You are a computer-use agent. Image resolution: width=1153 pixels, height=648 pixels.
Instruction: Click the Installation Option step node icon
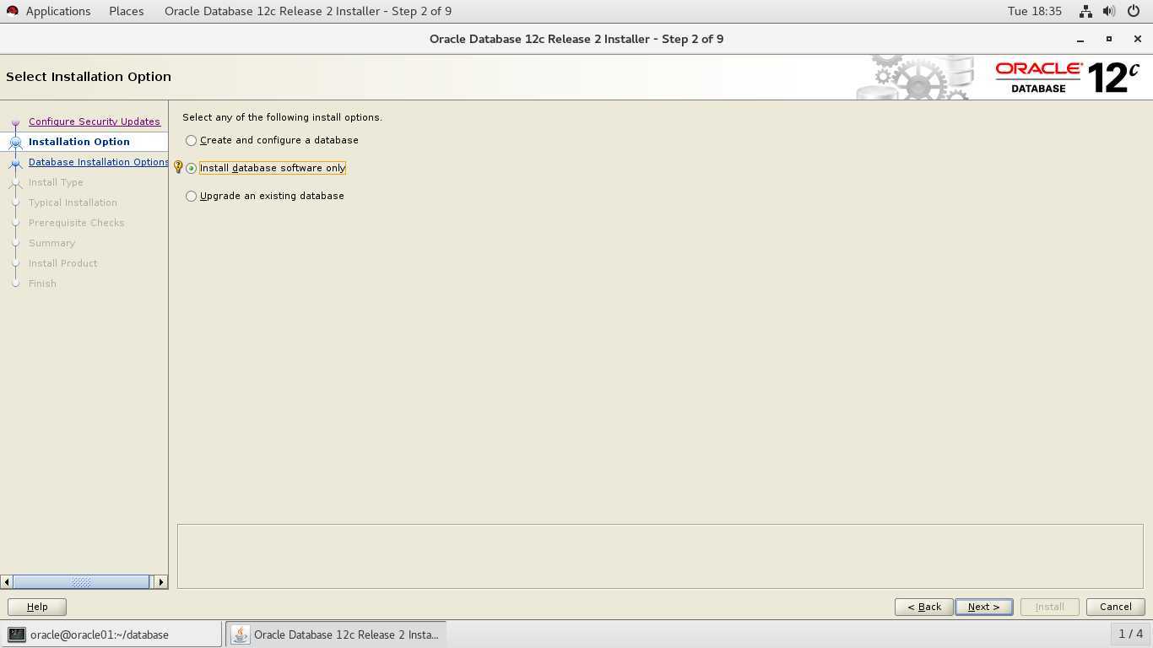15,143
